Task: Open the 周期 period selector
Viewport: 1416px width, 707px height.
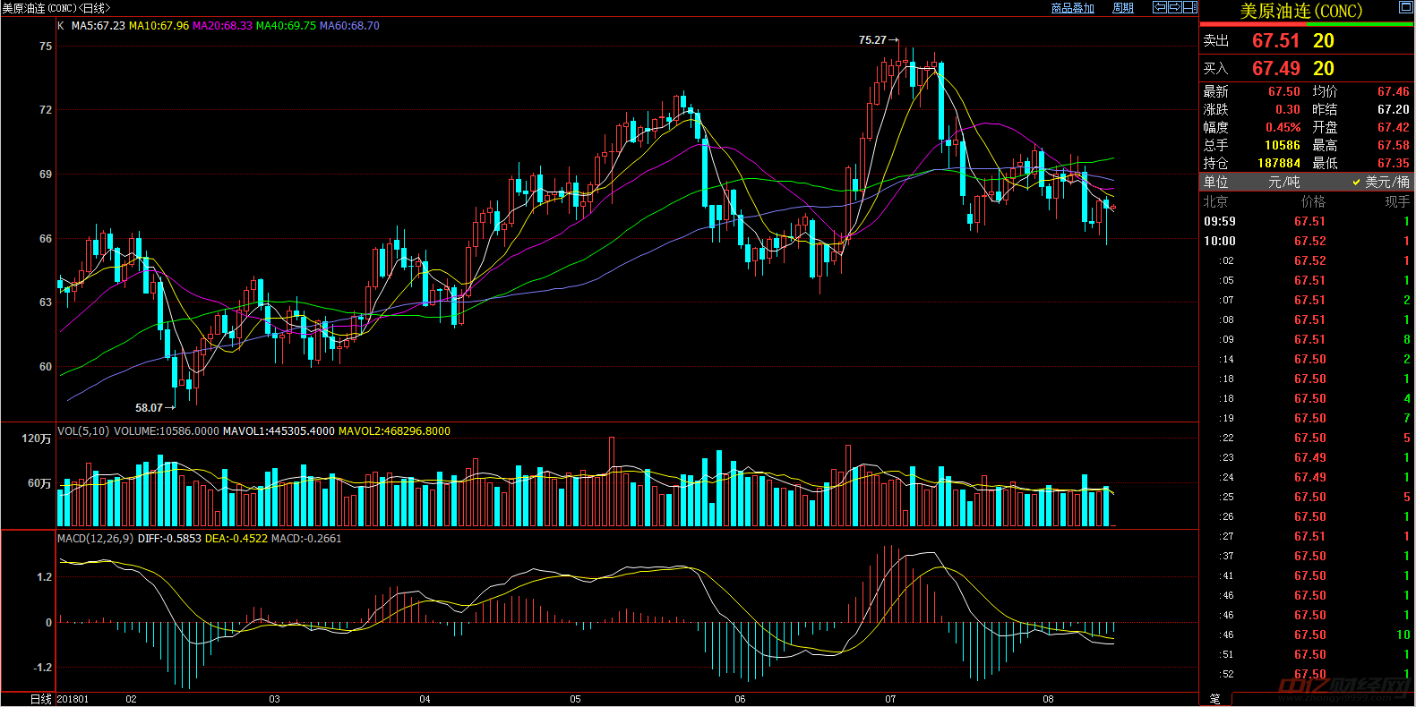Action: tap(1123, 8)
